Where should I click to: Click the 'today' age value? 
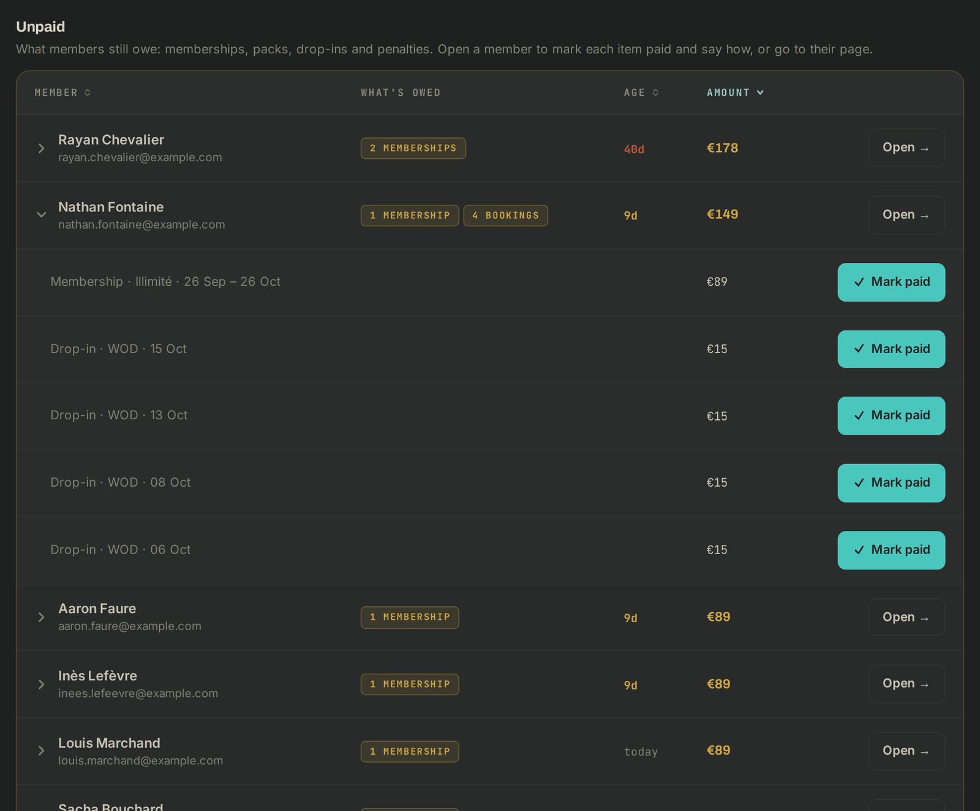[641, 752]
